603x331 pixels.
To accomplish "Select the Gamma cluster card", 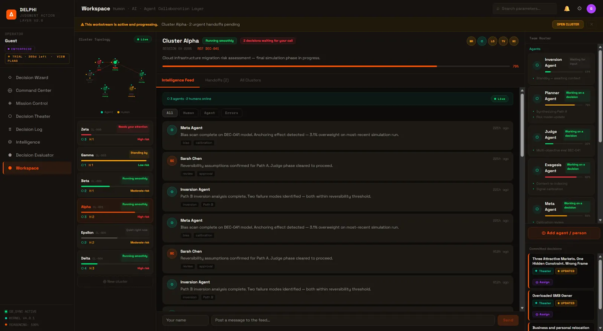I will 115,158.
